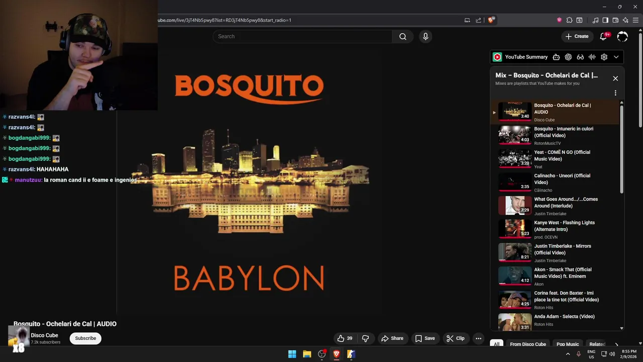This screenshot has width=643, height=362.
Task: Open the Brave Wallet icon
Action: [615, 20]
